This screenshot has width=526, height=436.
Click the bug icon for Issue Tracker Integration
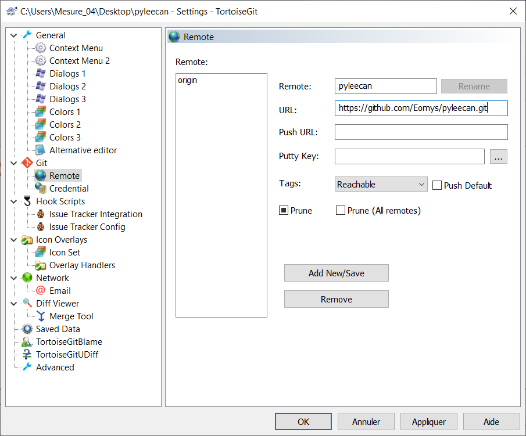click(41, 214)
